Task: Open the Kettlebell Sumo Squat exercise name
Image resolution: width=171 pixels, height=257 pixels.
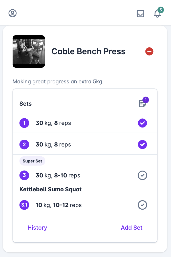Action: coord(50,189)
